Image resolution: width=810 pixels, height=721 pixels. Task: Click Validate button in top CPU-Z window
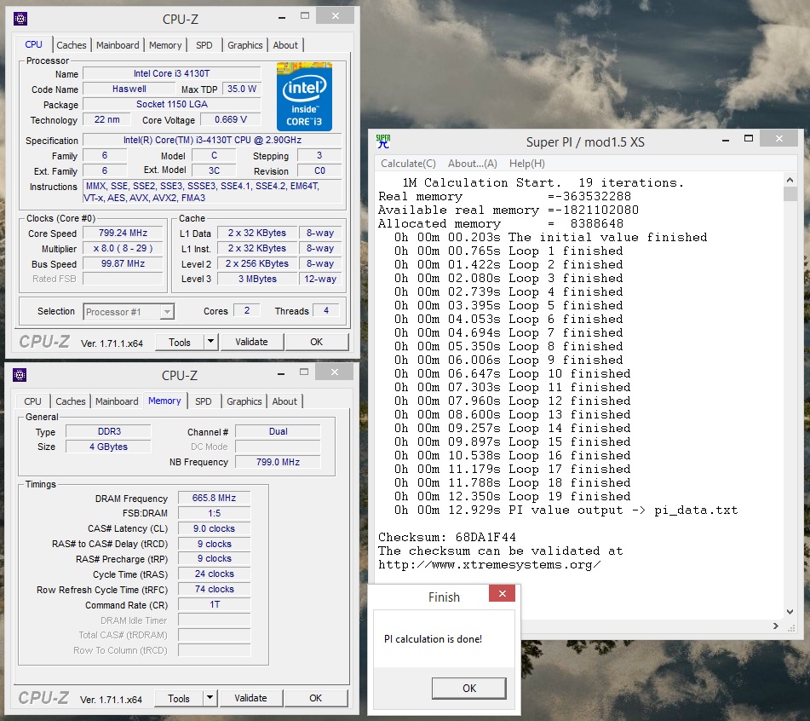(x=251, y=342)
